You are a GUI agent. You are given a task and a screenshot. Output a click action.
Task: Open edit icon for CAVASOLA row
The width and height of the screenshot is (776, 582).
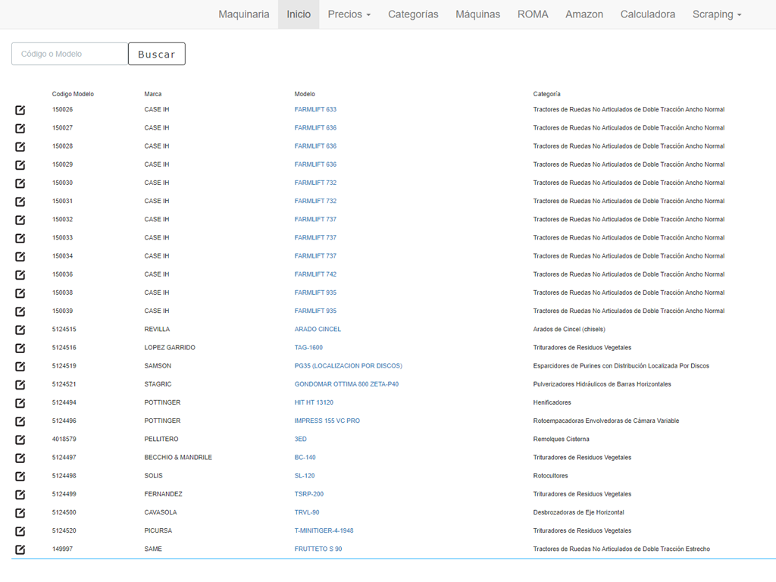point(20,513)
